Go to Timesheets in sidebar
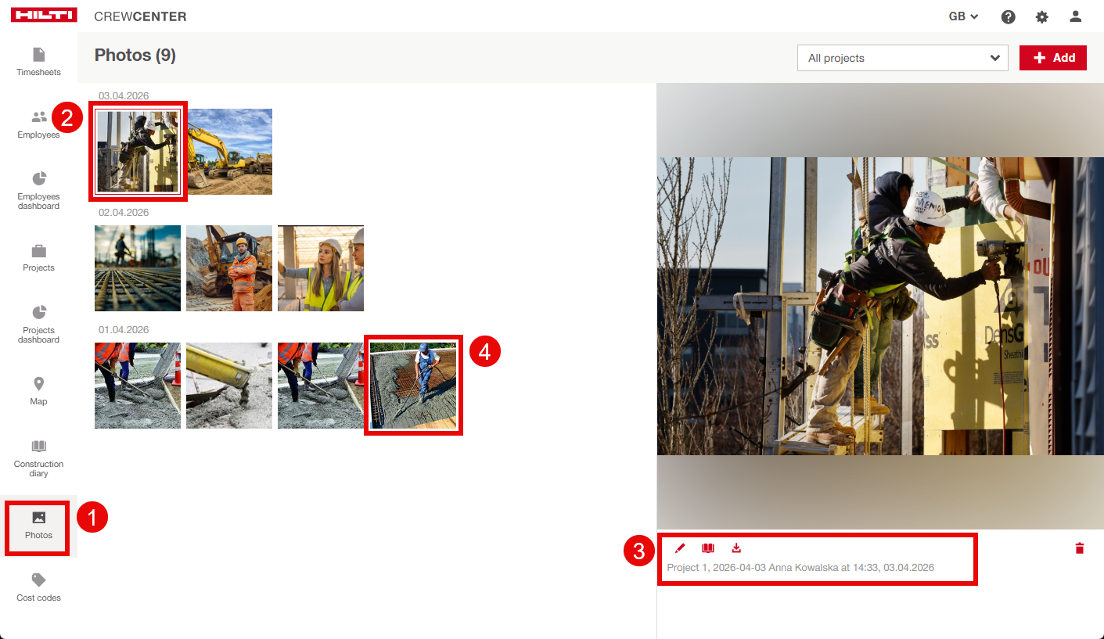The image size is (1104, 639). (38, 62)
